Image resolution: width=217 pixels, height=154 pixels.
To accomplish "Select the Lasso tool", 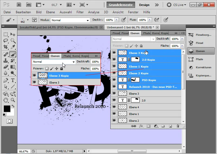I will 5,41.
